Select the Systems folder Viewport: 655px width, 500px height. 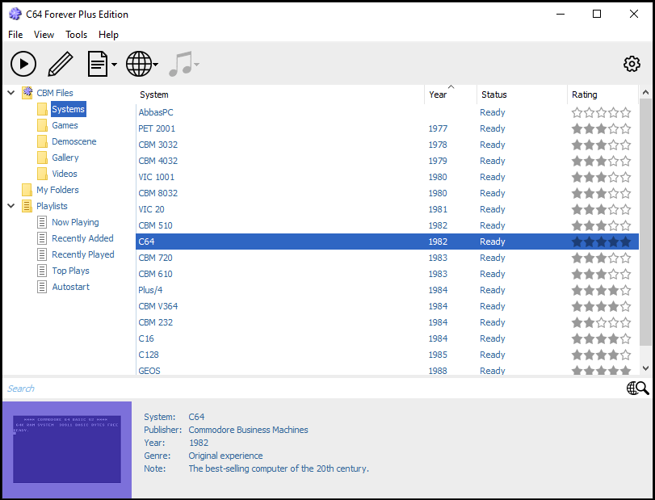point(69,109)
